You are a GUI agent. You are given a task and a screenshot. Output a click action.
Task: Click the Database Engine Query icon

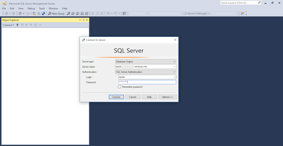(x=68, y=13)
